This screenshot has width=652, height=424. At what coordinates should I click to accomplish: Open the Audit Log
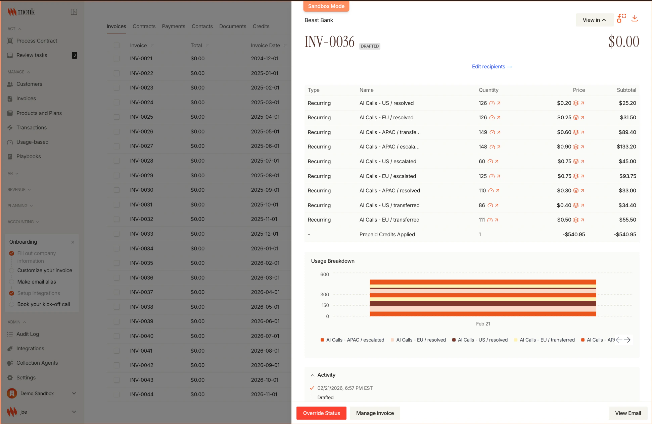(x=28, y=334)
